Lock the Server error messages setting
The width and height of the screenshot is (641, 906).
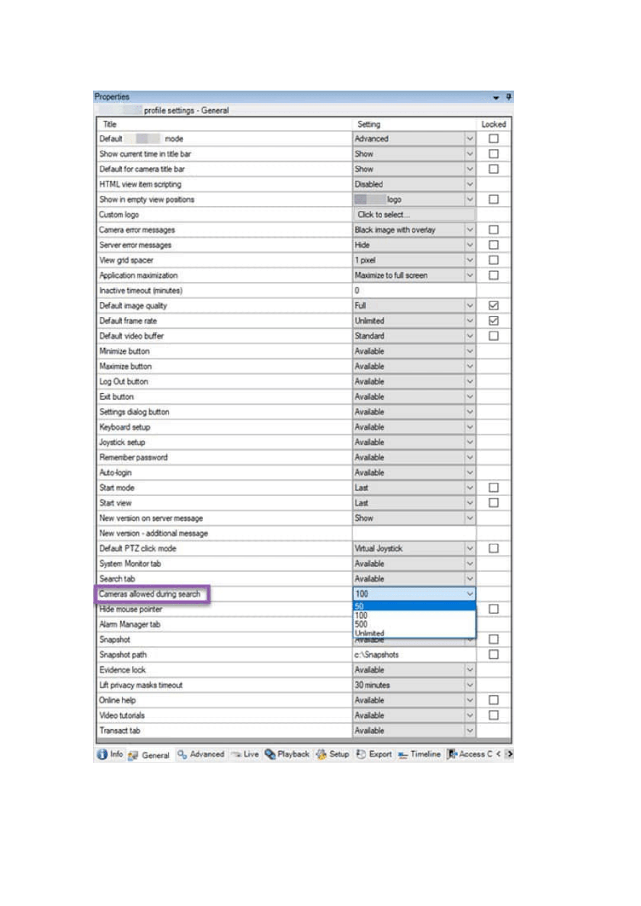click(493, 245)
